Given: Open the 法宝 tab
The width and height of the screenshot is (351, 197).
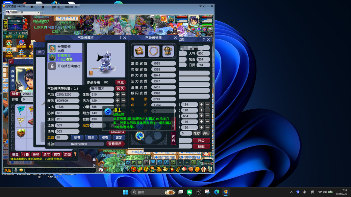Looking at the screenshot, I should [x=47, y=154].
